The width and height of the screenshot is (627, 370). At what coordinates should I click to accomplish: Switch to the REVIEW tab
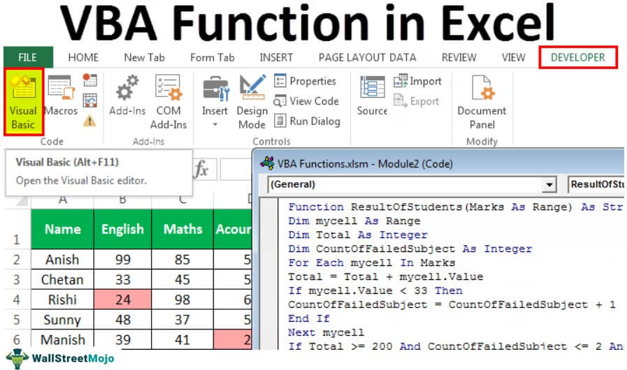point(459,57)
